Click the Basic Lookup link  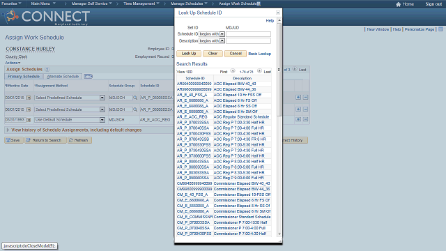(x=259, y=54)
